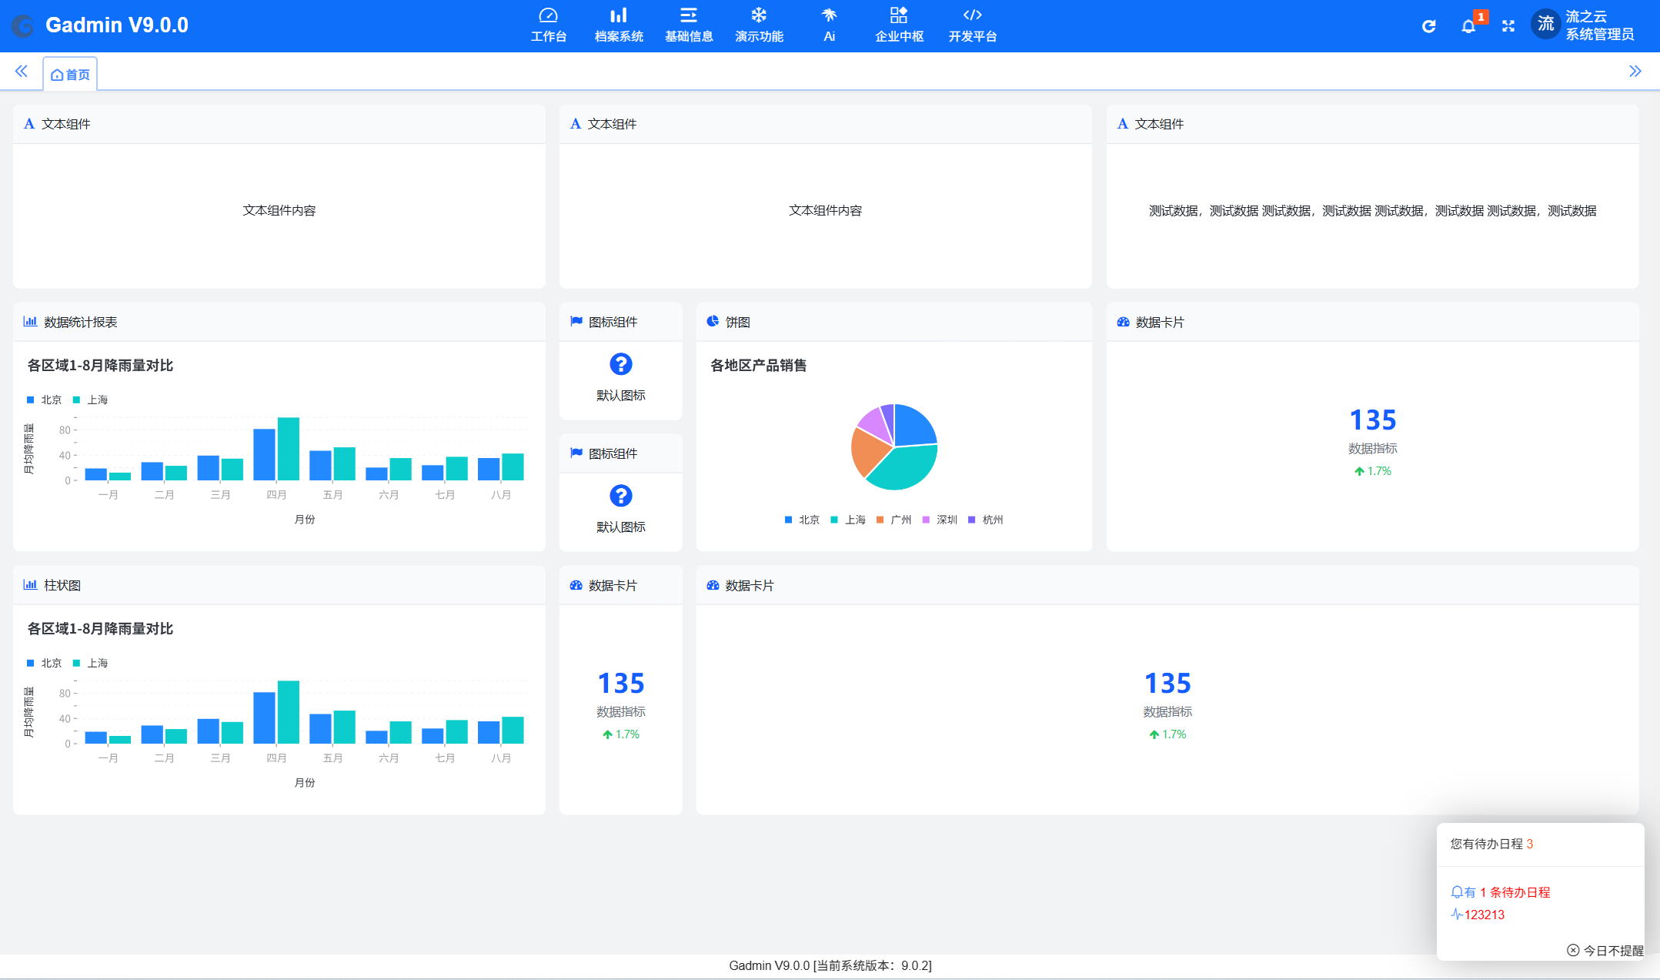The width and height of the screenshot is (1660, 980).
Task: Click gauge icon of narrow 数据卡片 panel
Action: 576,585
